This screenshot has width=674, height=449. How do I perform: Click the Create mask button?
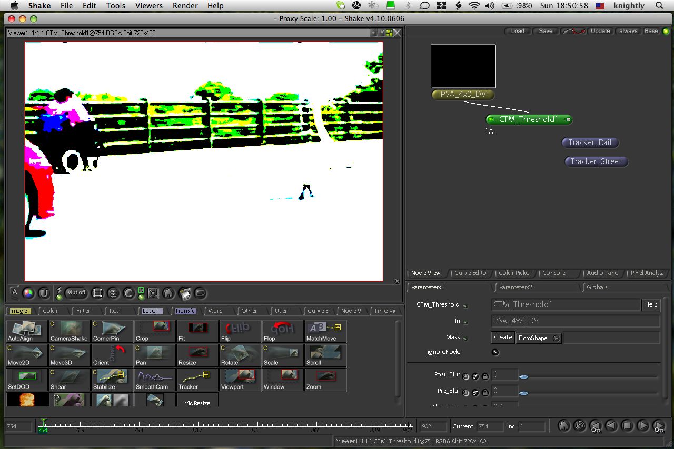pos(503,338)
